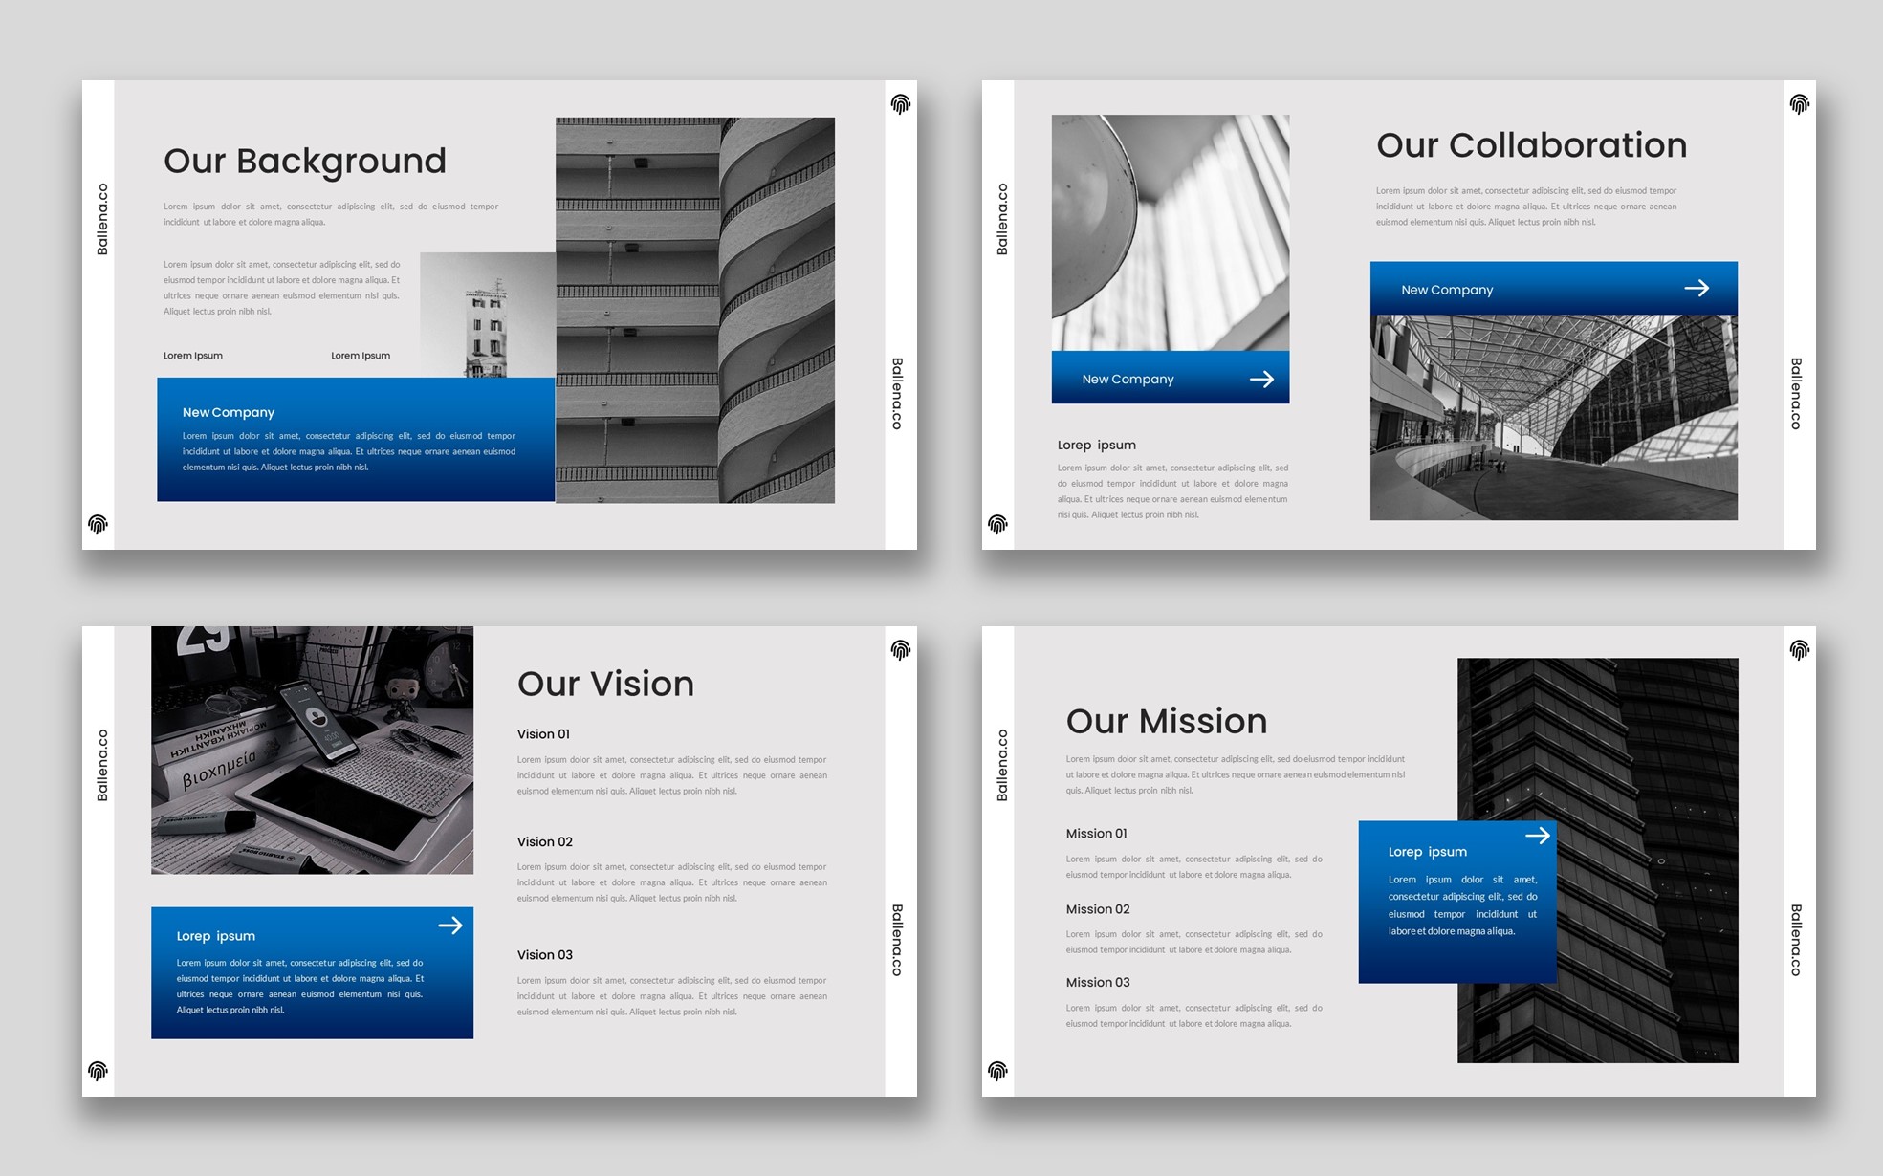Open the Lorep ipsum heading on Our Collaboration slide

point(1098,445)
